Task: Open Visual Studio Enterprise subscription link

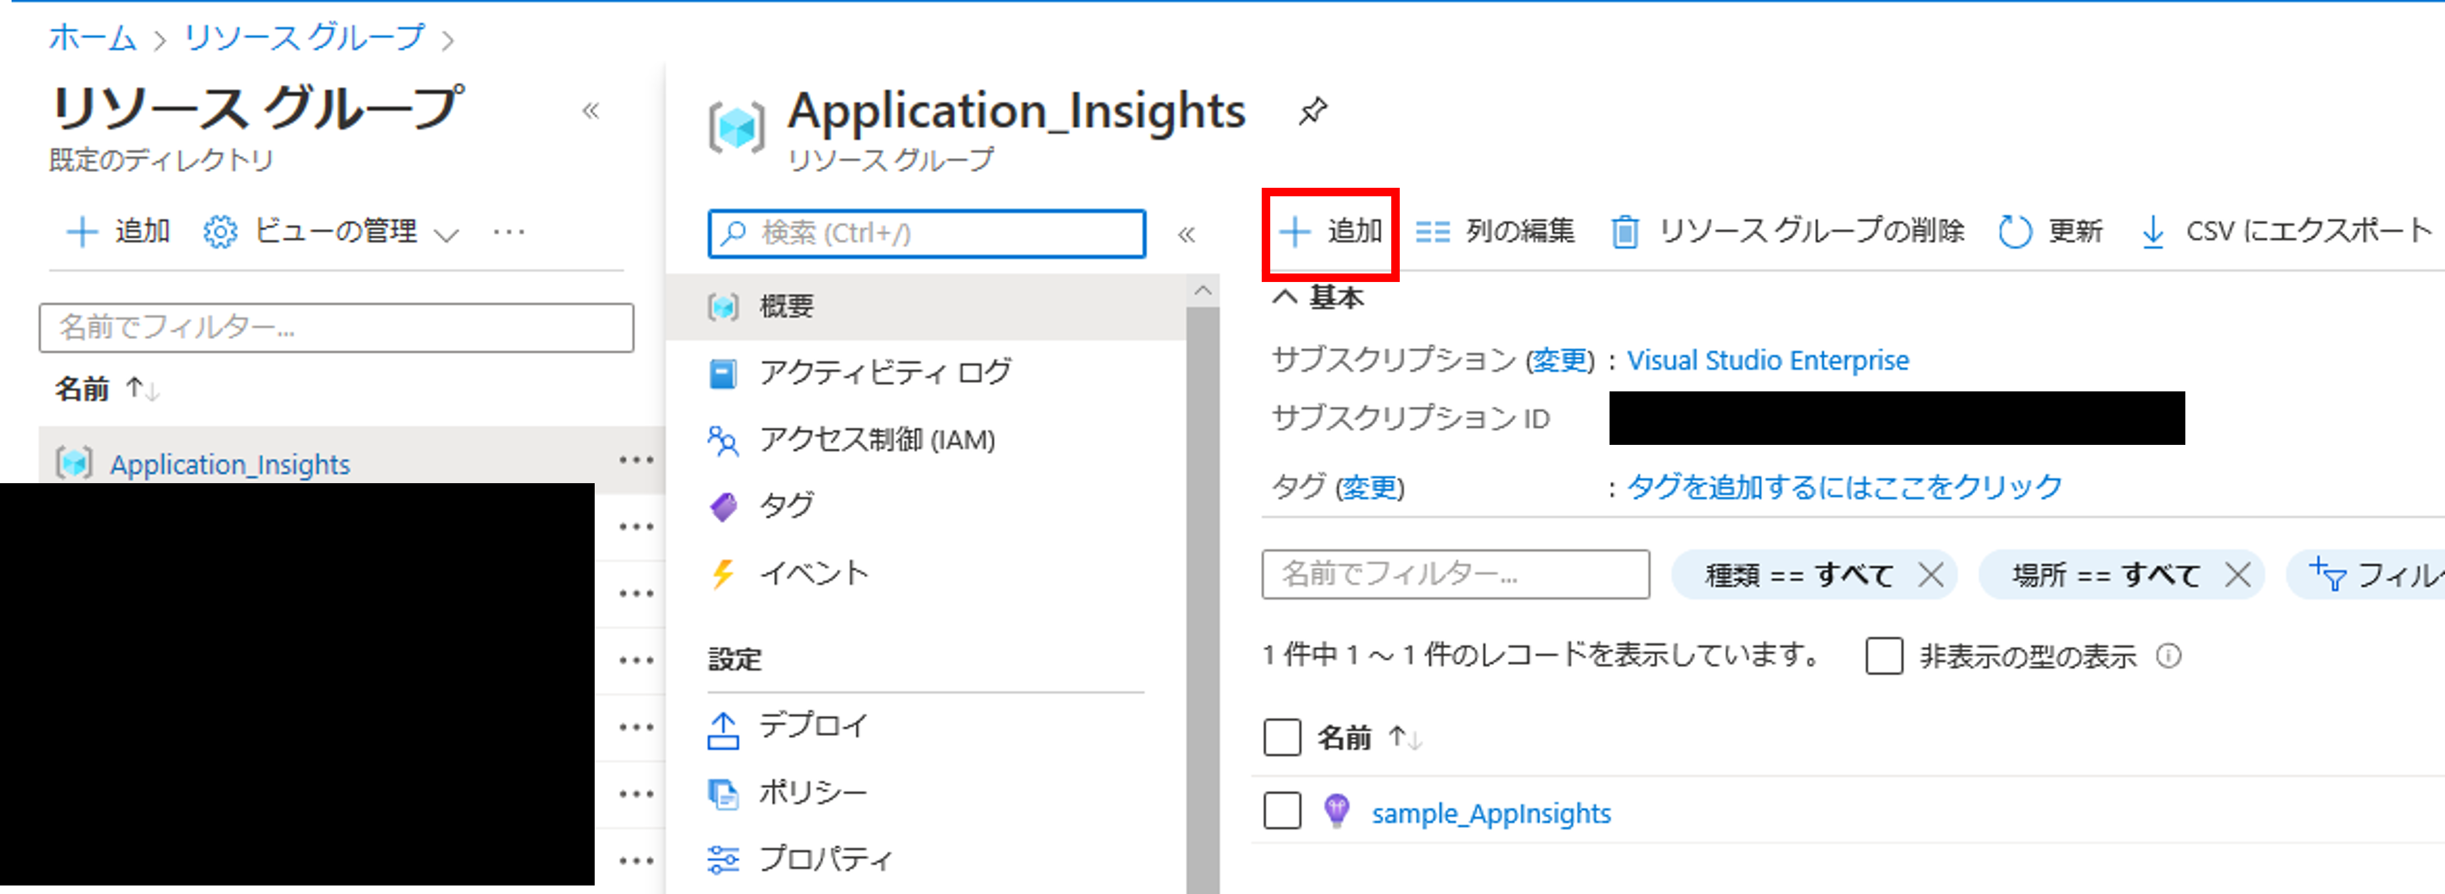Action: (1767, 360)
